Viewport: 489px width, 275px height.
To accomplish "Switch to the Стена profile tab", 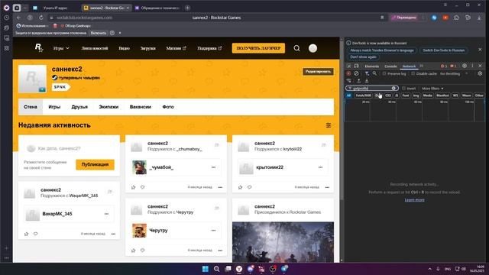I will (x=31, y=107).
